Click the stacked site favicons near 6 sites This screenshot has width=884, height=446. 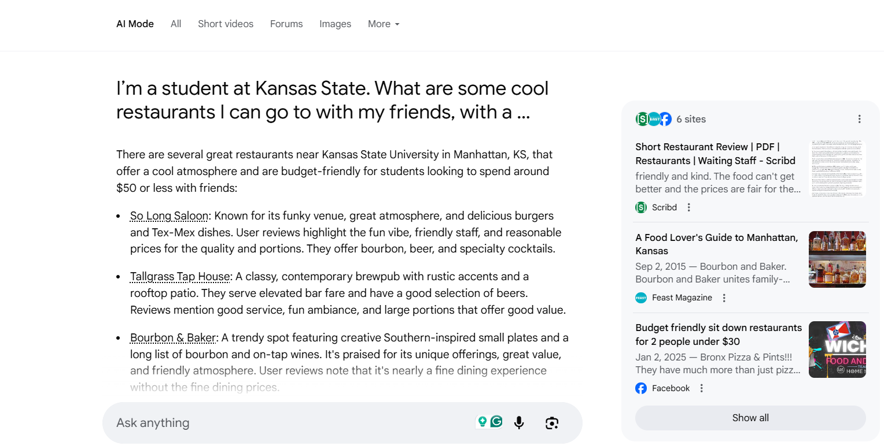(x=653, y=119)
